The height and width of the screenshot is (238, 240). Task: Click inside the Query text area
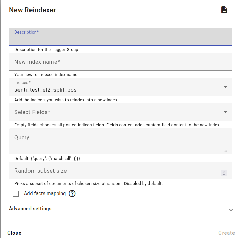tap(121, 141)
